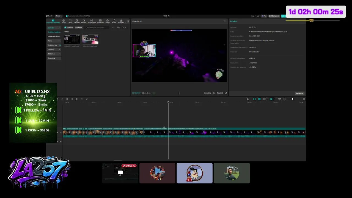
Task: Open Dreamina in sidebar
Action: (x=54, y=58)
